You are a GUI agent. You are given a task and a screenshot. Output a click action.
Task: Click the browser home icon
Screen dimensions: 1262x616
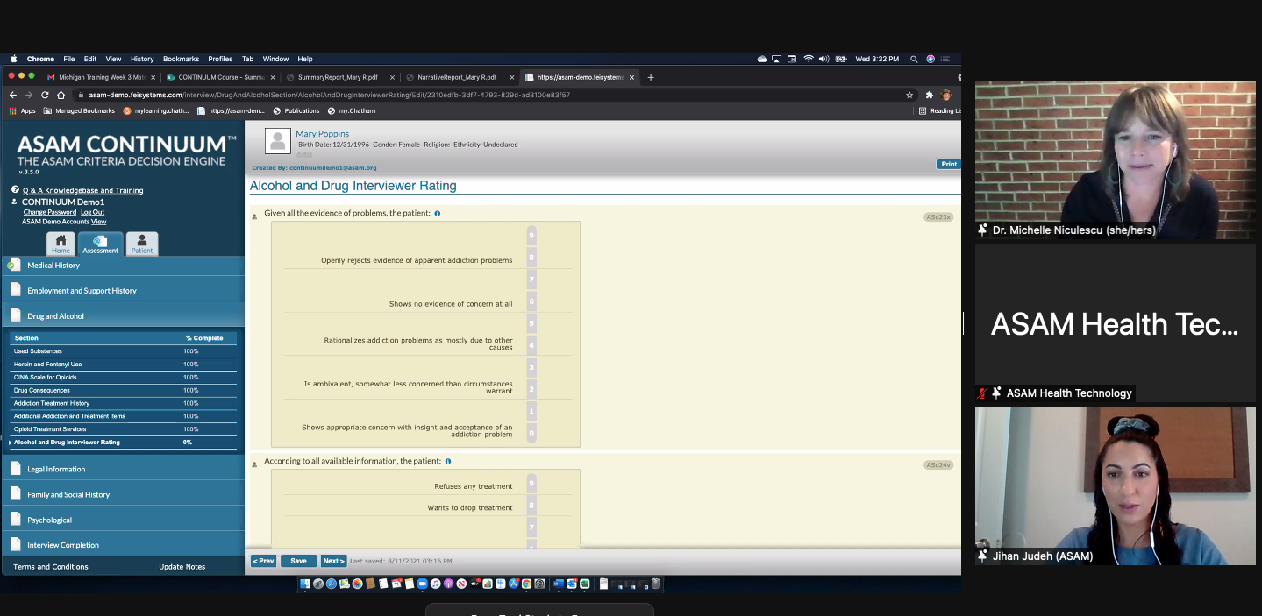coord(61,95)
